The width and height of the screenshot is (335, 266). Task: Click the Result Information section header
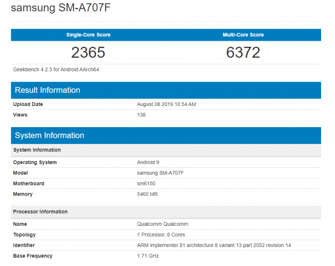click(x=166, y=90)
